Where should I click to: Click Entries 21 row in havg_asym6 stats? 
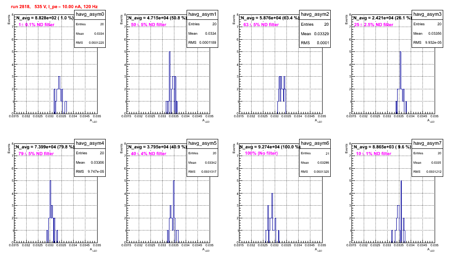pos(315,153)
